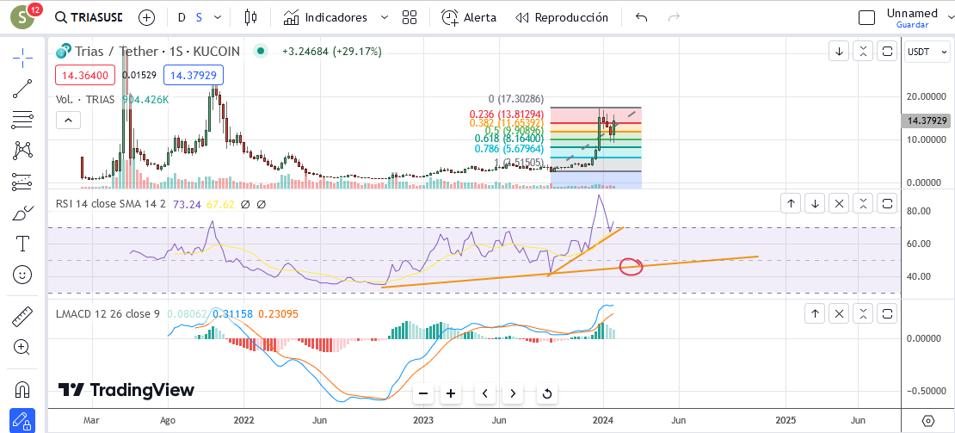
Task: Delete the RSI pane
Action: (x=839, y=203)
